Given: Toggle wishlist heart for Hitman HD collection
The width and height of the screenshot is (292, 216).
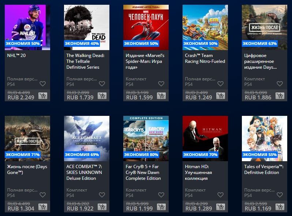Looking at the screenshot, I should [x=221, y=195].
